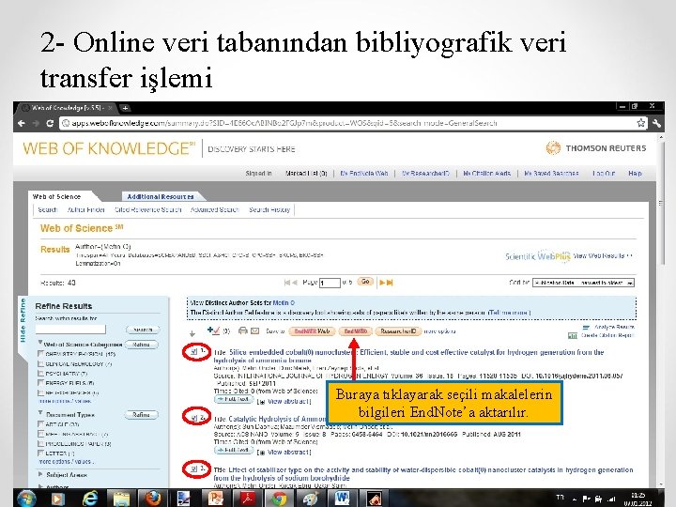
Task: Switch to Web of Science tab
Action: pos(56,196)
